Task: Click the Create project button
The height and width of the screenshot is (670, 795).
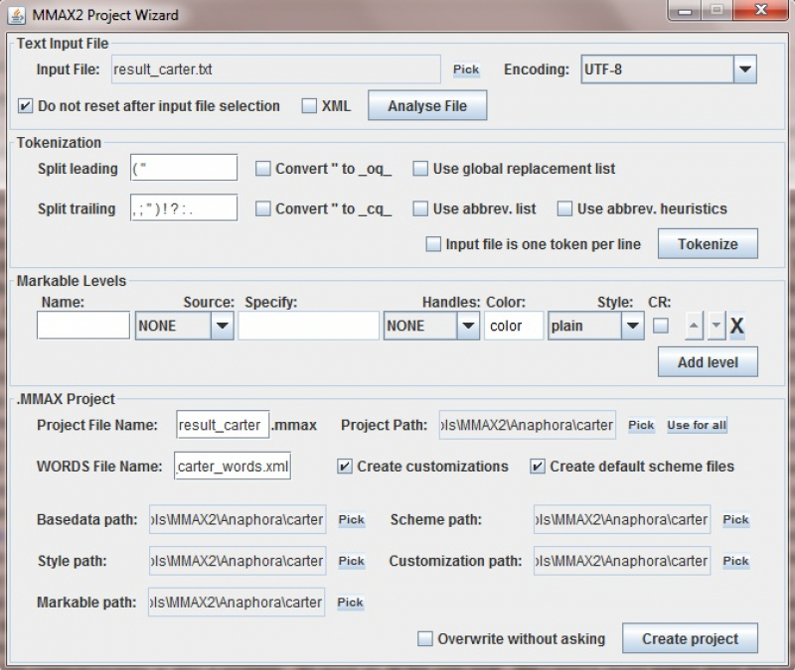Action: click(690, 638)
